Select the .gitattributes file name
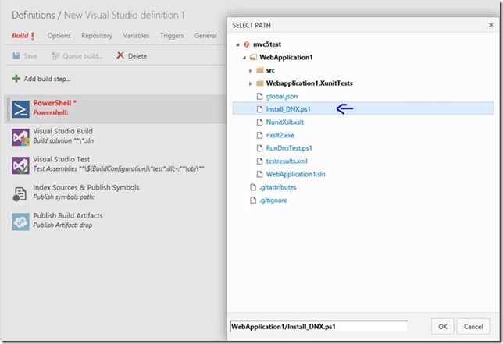503x344 pixels. pyautogui.click(x=278, y=187)
